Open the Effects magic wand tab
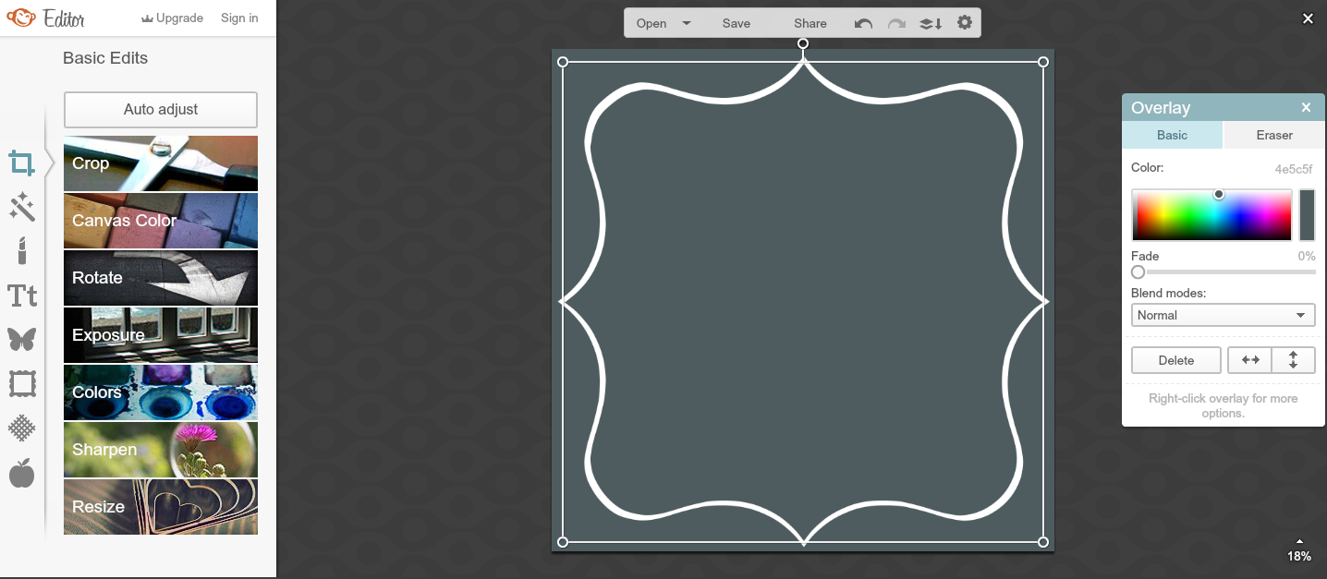The height and width of the screenshot is (579, 1327). (x=22, y=207)
